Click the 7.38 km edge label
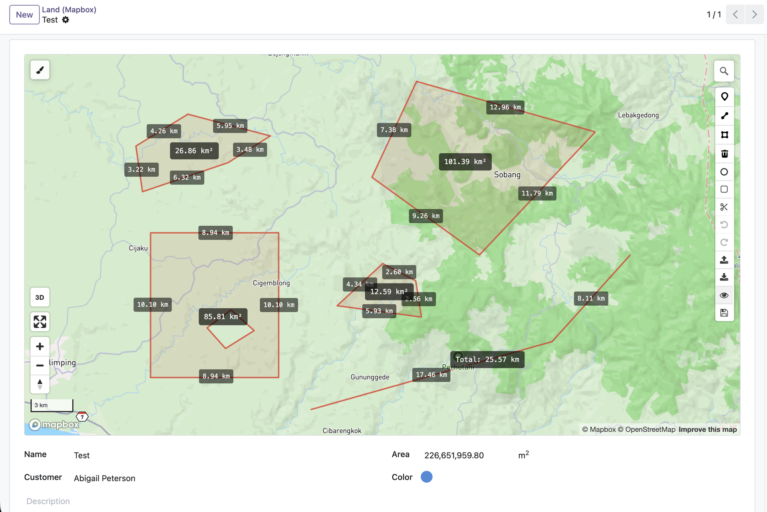Screen dimensions: 767x512 click(394, 130)
